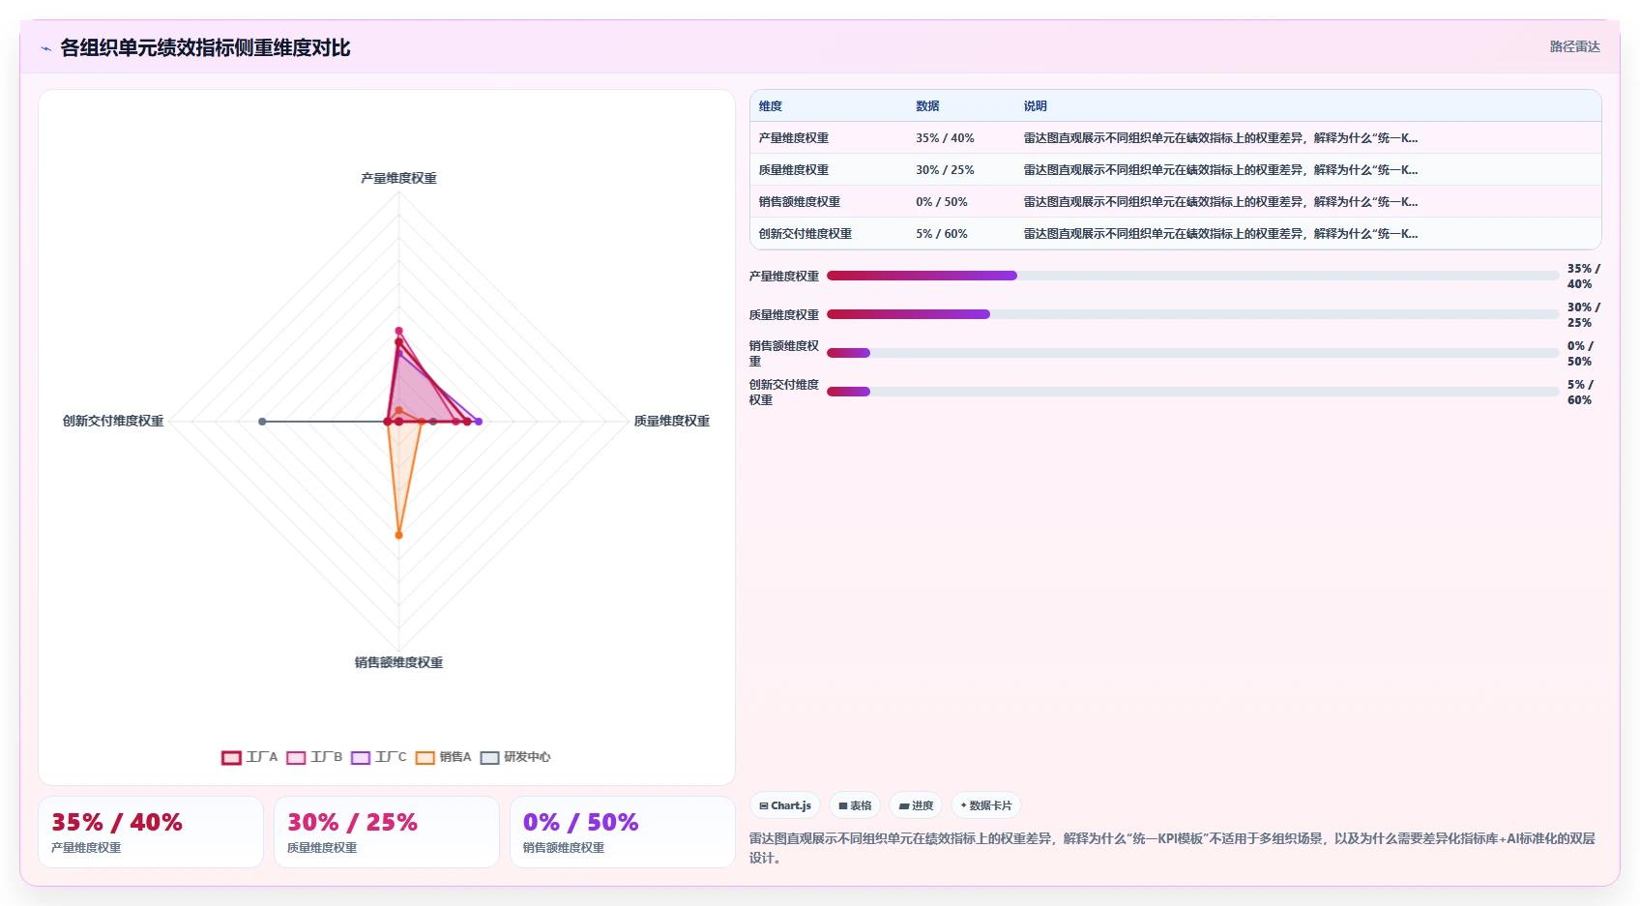Click the Chart.js tag chip
1640x906 pixels.
tap(785, 805)
